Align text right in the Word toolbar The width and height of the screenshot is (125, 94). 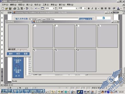[x=109, y=8]
